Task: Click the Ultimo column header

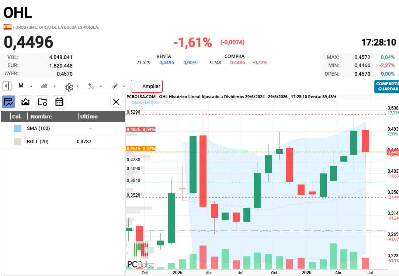Action: (89, 116)
